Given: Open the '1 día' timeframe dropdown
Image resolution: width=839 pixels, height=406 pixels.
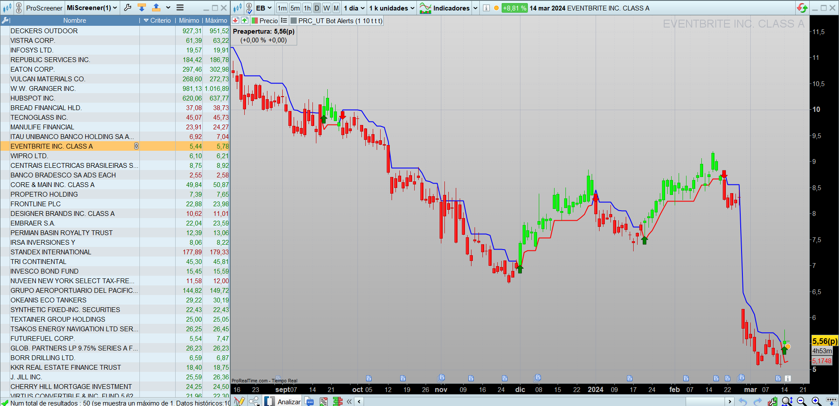Looking at the screenshot, I should pos(354,8).
